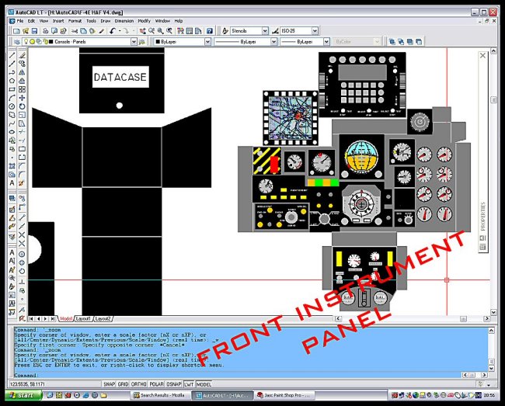Click the Undo arrow icon
505x406 pixels.
113,31
